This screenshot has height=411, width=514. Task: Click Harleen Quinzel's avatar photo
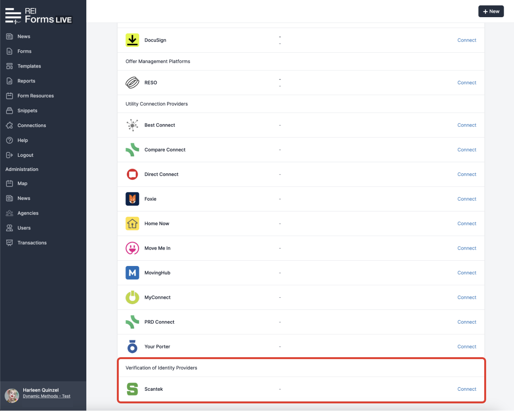pos(12,396)
